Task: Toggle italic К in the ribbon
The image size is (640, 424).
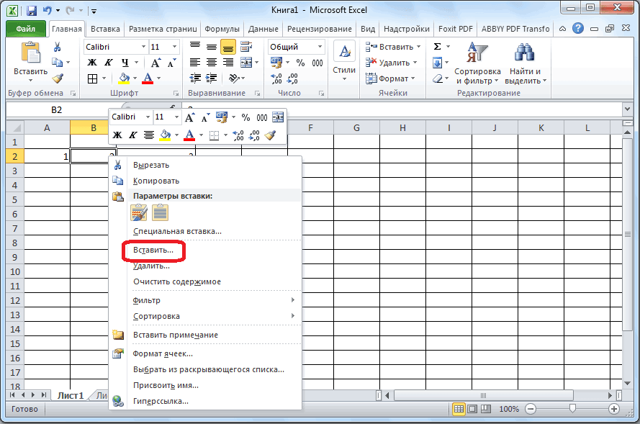Action: point(109,63)
